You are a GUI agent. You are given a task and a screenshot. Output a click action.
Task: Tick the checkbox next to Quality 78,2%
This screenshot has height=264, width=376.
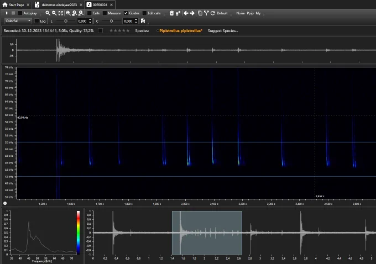(101, 30)
